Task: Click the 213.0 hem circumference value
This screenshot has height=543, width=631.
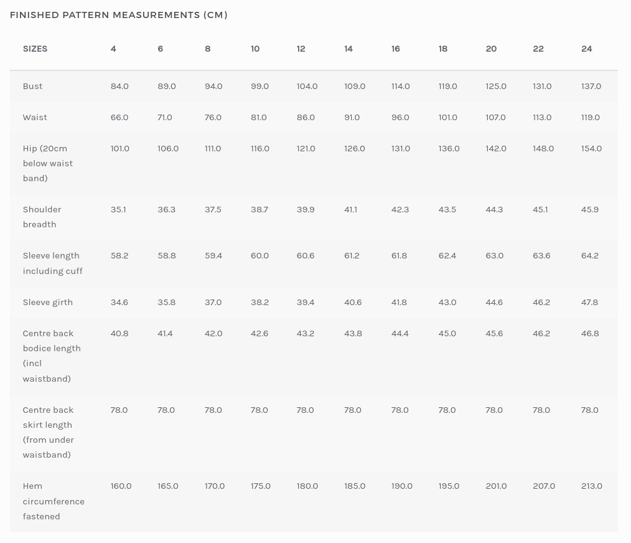Action: tap(591, 486)
